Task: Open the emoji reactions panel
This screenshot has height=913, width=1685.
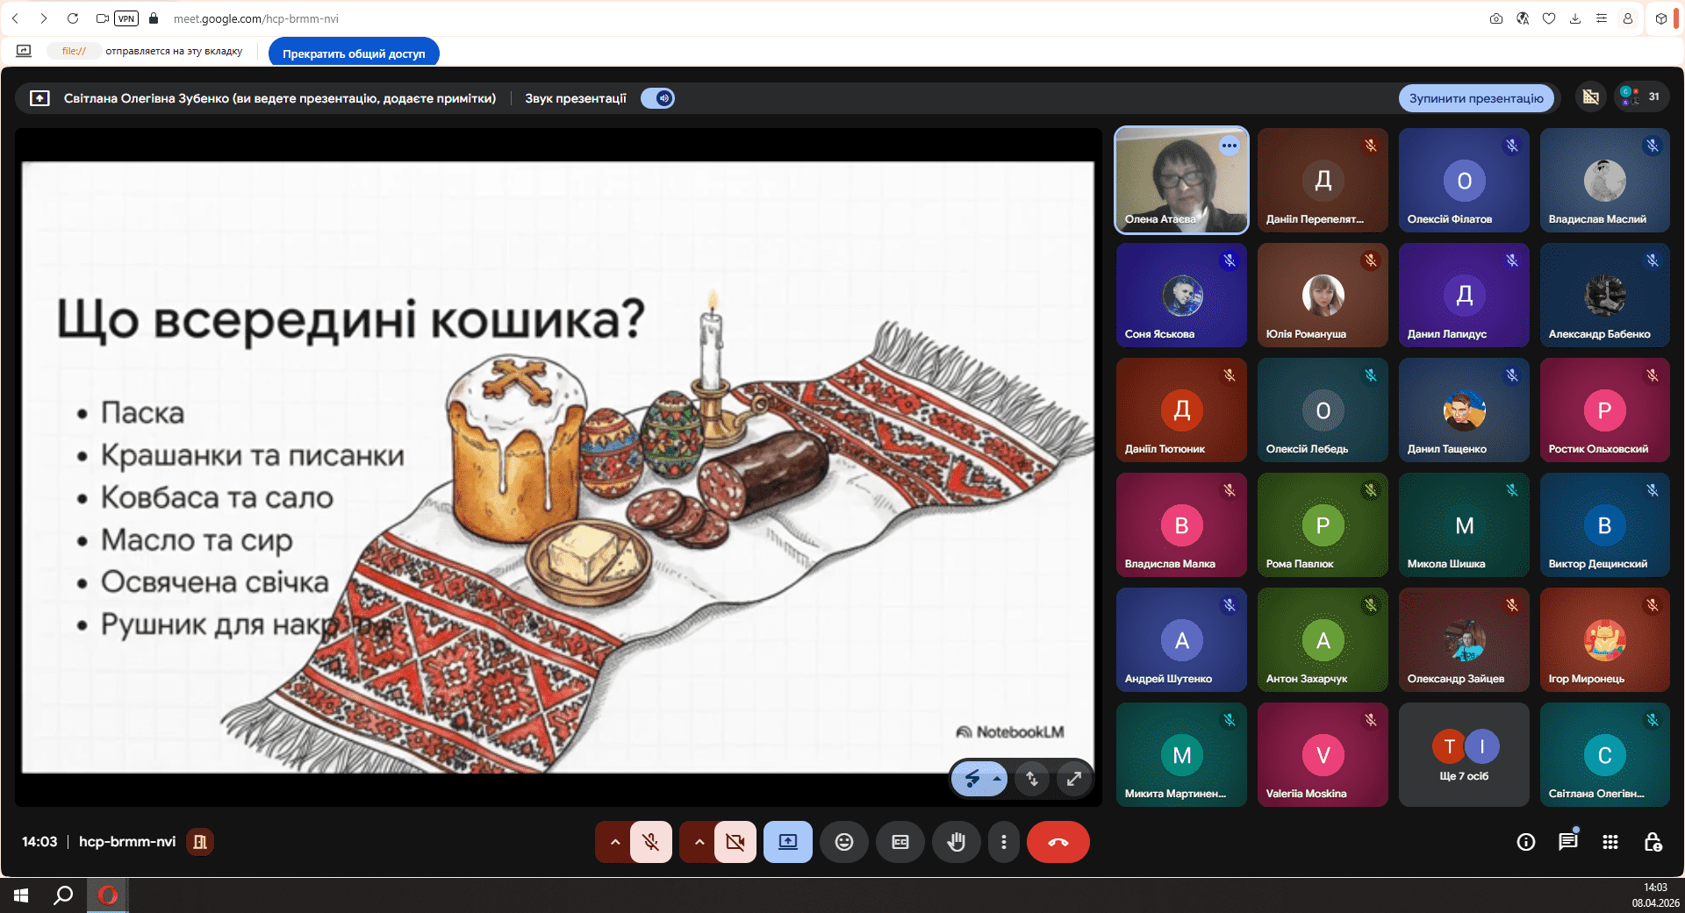Action: click(x=843, y=842)
